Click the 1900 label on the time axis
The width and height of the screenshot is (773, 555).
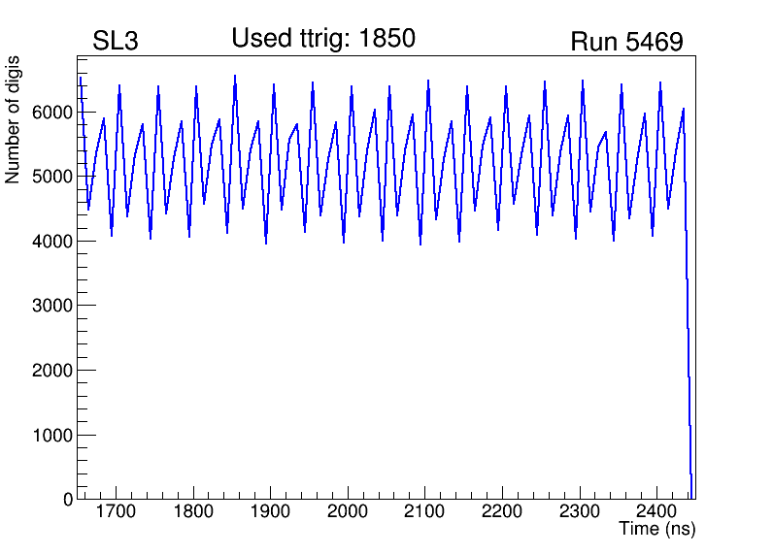pos(271,511)
